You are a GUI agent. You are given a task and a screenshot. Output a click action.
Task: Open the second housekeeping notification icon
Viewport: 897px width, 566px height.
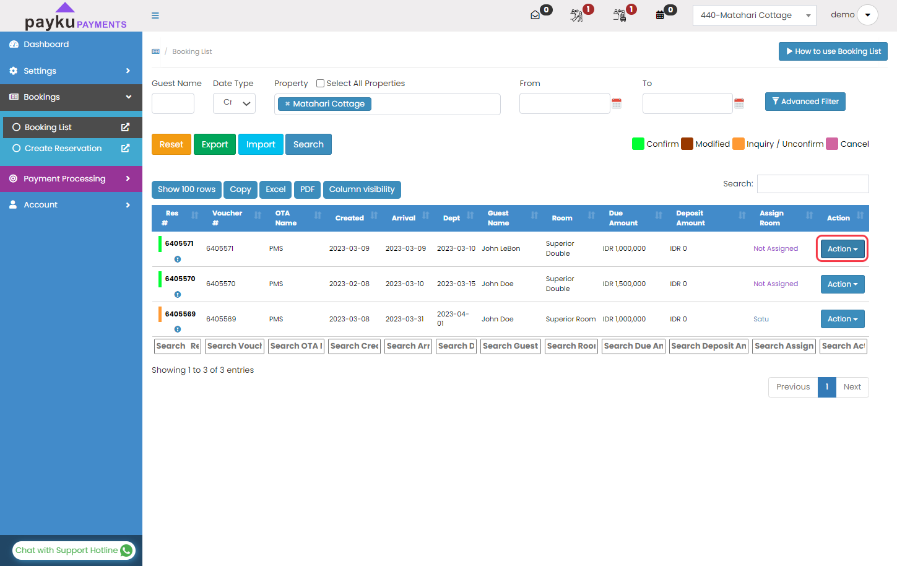tap(619, 15)
